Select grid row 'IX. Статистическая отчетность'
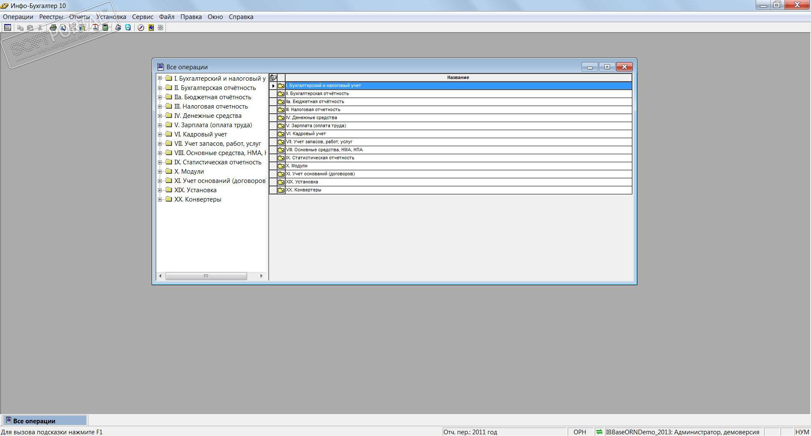 [x=459, y=158]
